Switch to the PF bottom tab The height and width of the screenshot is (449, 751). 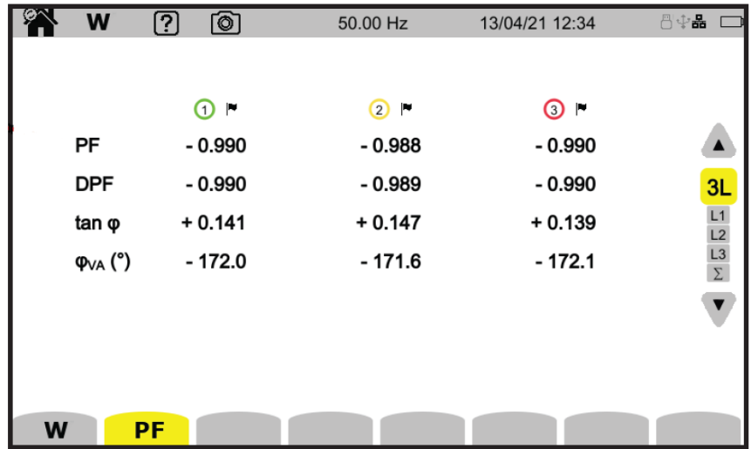[x=147, y=431]
